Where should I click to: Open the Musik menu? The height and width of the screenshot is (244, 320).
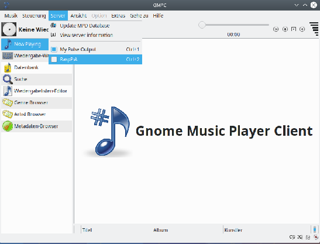tap(11, 16)
